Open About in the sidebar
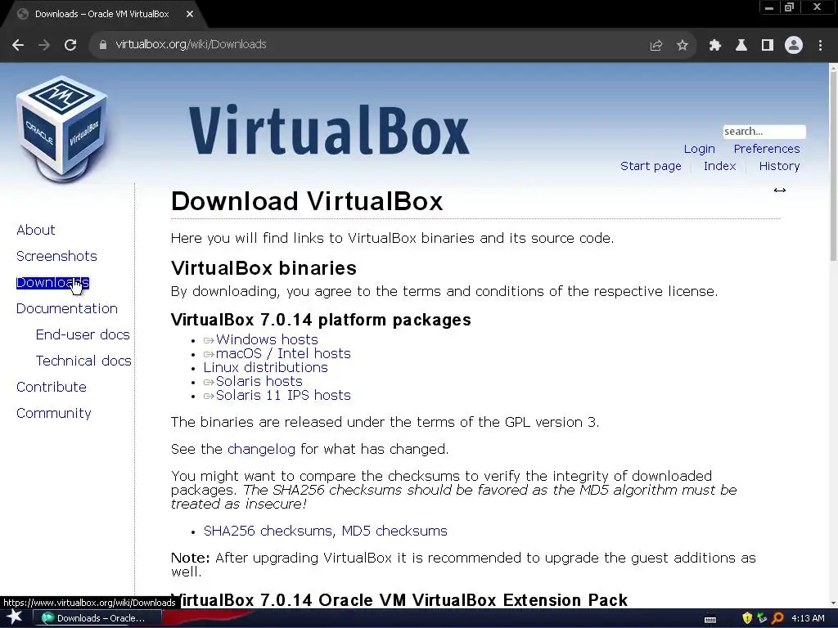This screenshot has height=628, width=838. pyautogui.click(x=36, y=230)
